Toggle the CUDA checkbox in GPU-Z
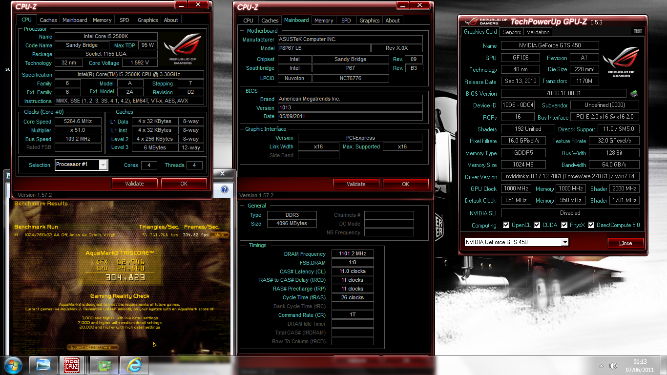The width and height of the screenshot is (667, 375). [x=537, y=225]
